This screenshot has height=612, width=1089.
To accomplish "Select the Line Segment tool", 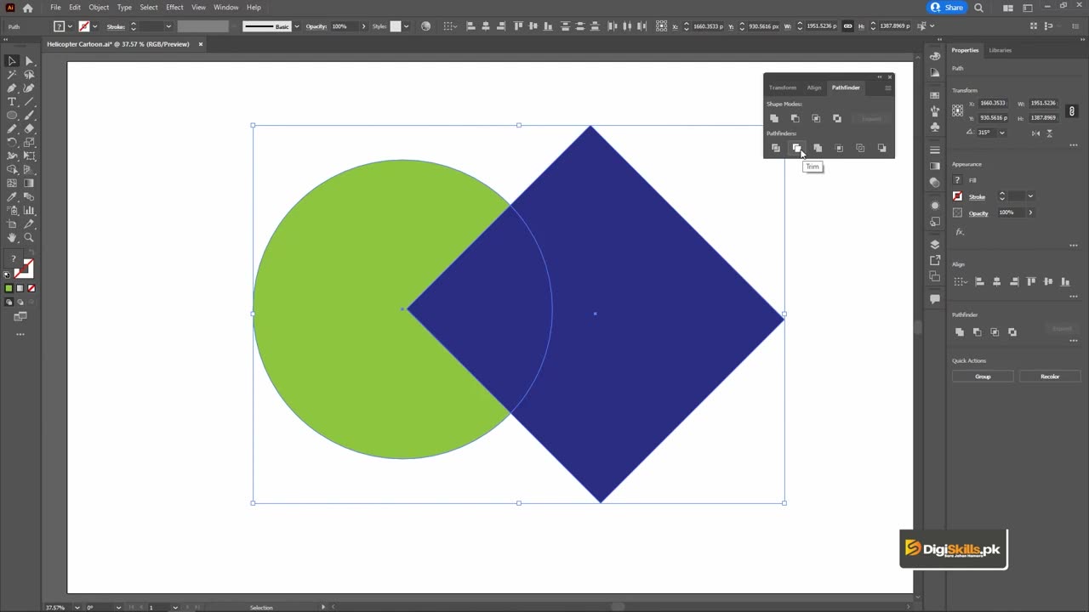I will point(29,102).
